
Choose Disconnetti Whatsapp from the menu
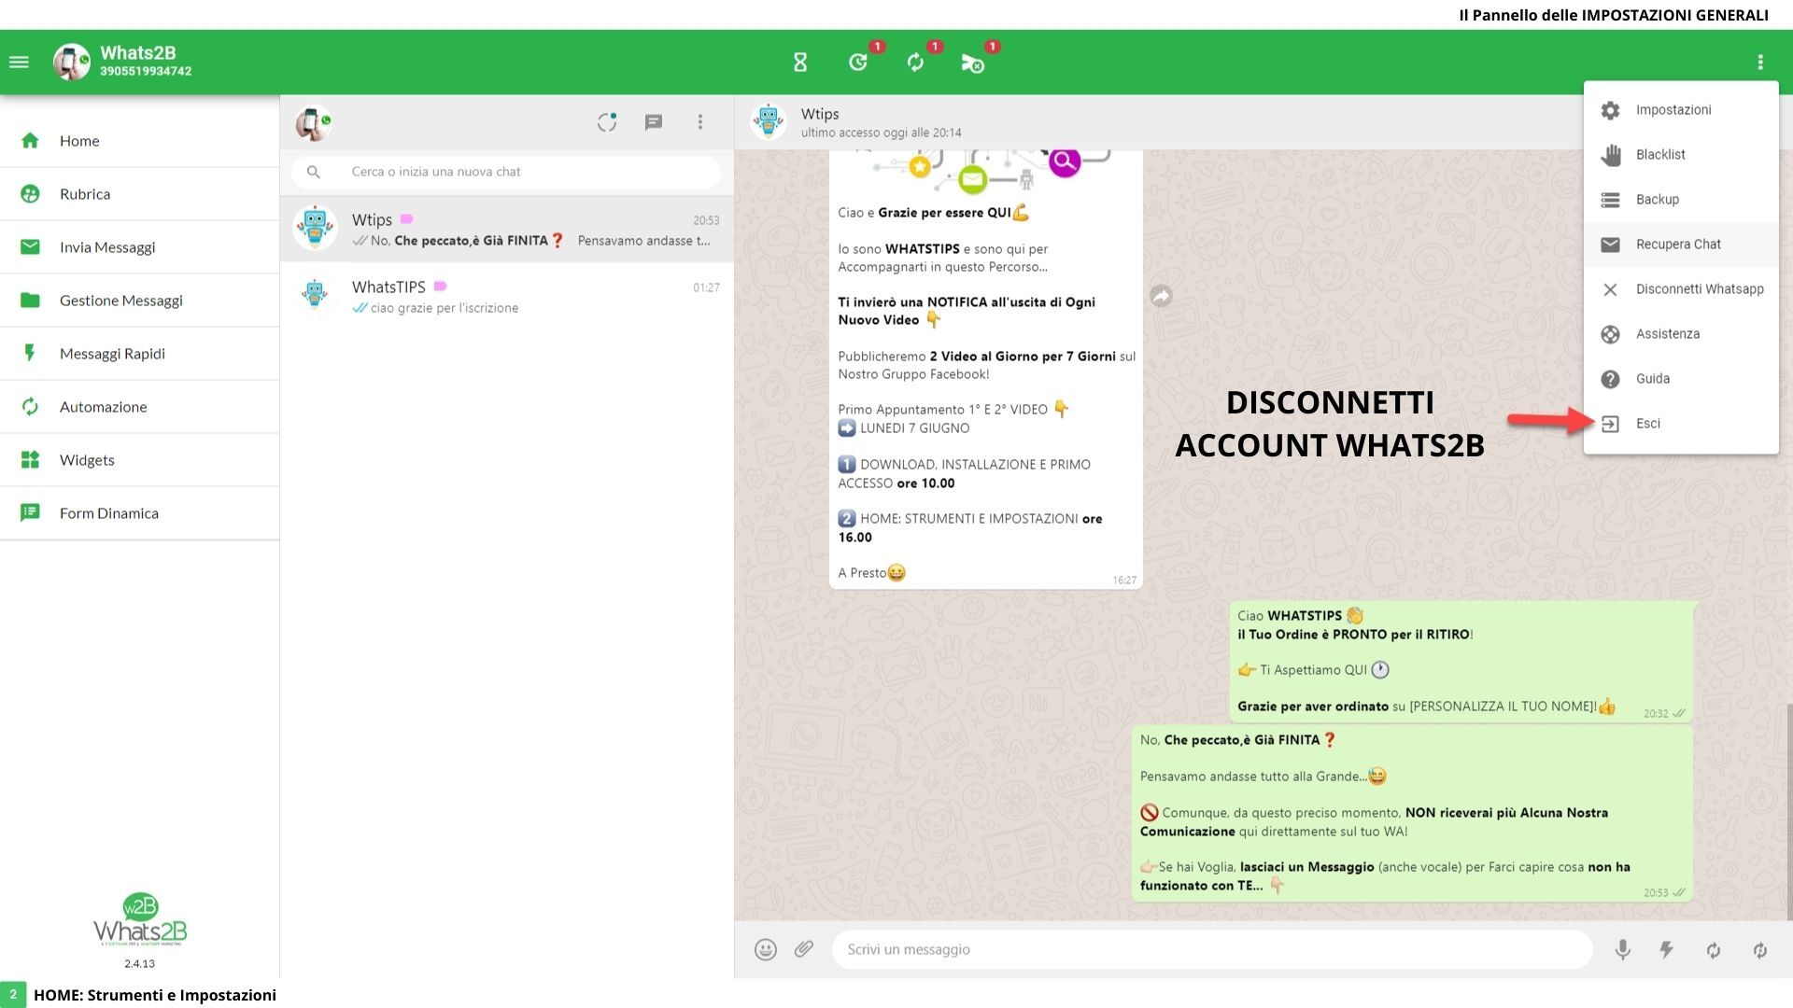[1681, 289]
